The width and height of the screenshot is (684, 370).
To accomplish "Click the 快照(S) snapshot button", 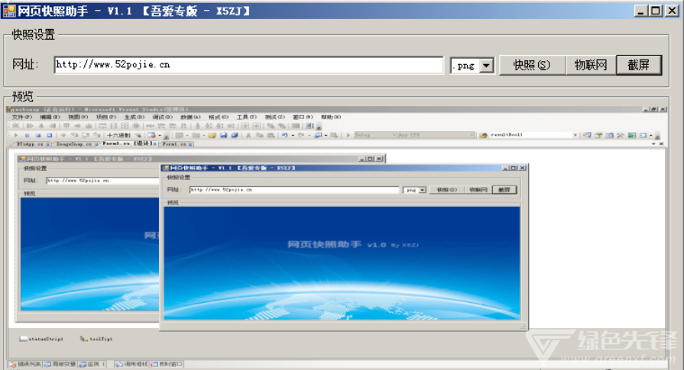I will [x=532, y=65].
